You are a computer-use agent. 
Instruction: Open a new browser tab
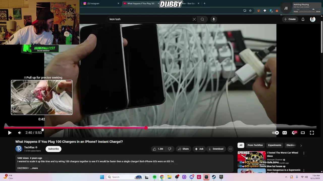click(x=204, y=4)
